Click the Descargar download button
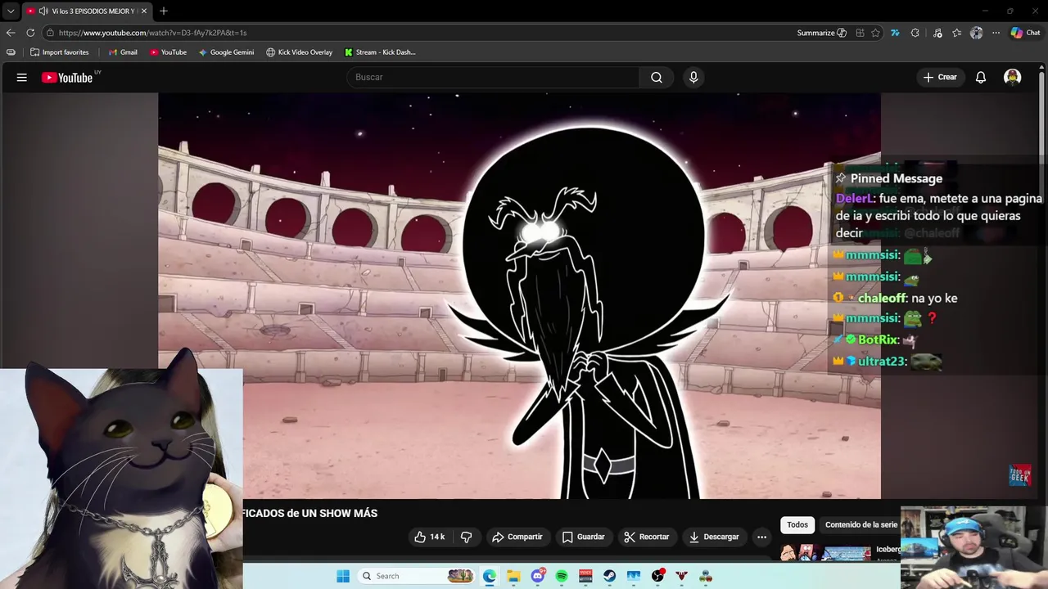Viewport: 1048px width, 589px height. [714, 537]
